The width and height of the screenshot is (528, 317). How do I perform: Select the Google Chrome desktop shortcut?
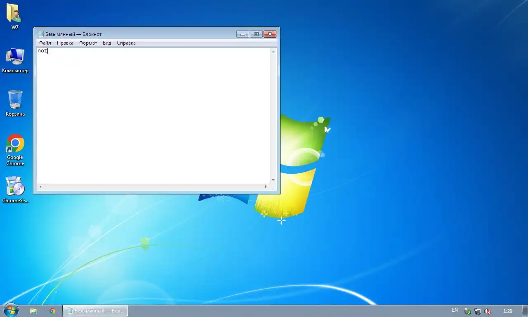click(x=15, y=150)
